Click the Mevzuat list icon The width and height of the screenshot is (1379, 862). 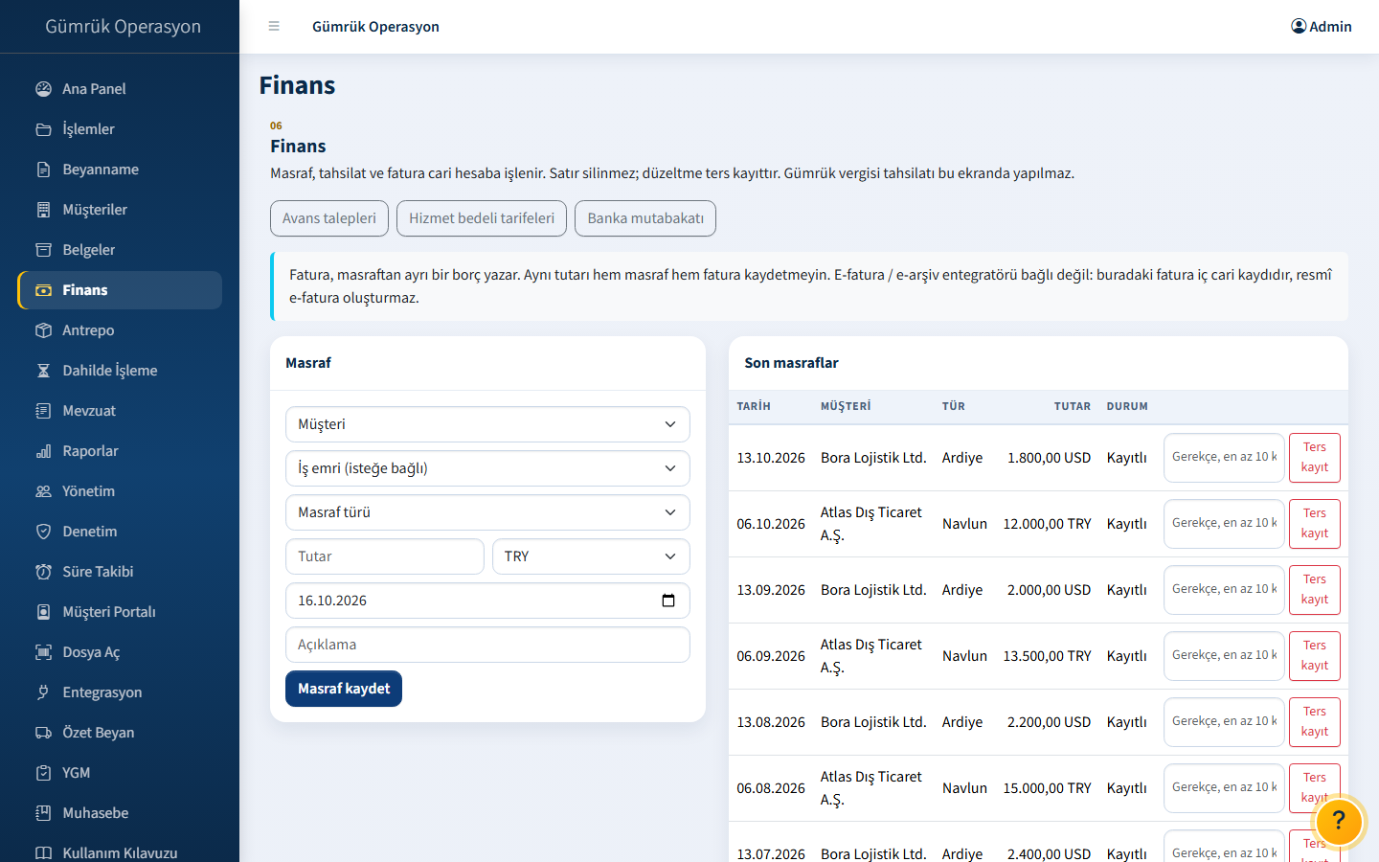[43, 411]
